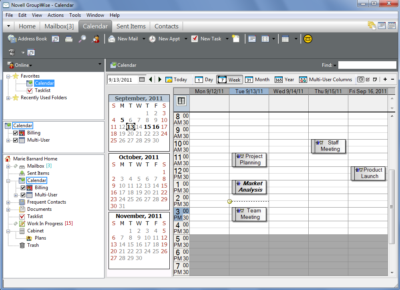Open the Actions menu
Viewport: 400px width, 290px height.
(x=56, y=15)
